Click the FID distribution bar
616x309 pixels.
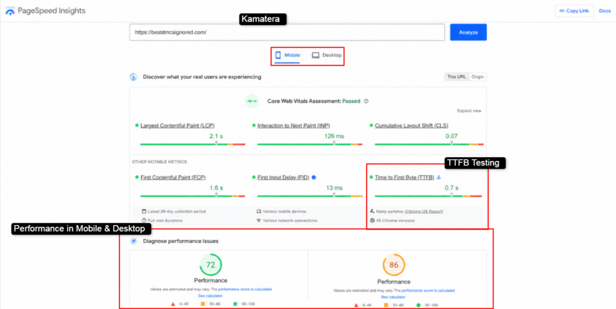pos(310,196)
